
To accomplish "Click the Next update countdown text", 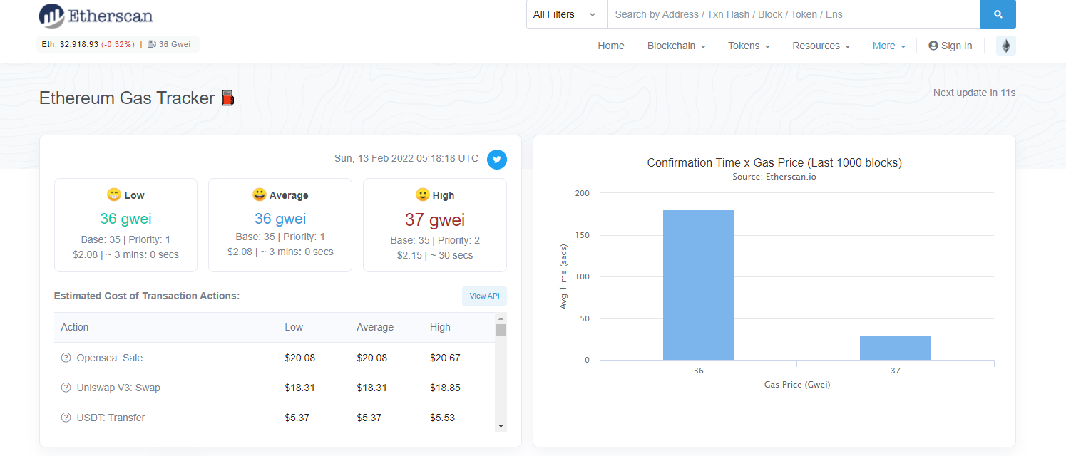I will [974, 93].
